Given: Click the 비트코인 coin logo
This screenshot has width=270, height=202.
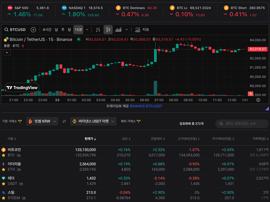Looking at the screenshot, I should (x=3, y=150).
